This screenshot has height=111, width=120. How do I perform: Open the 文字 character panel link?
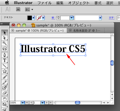(112, 18)
